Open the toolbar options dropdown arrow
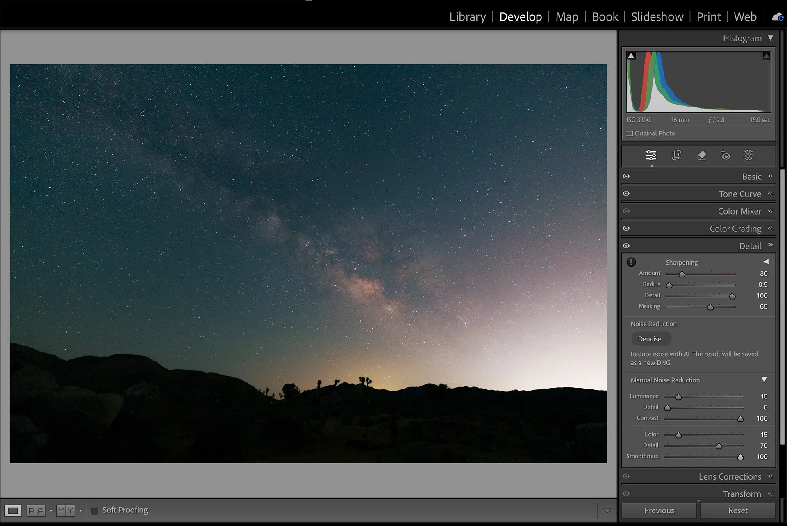 click(607, 511)
